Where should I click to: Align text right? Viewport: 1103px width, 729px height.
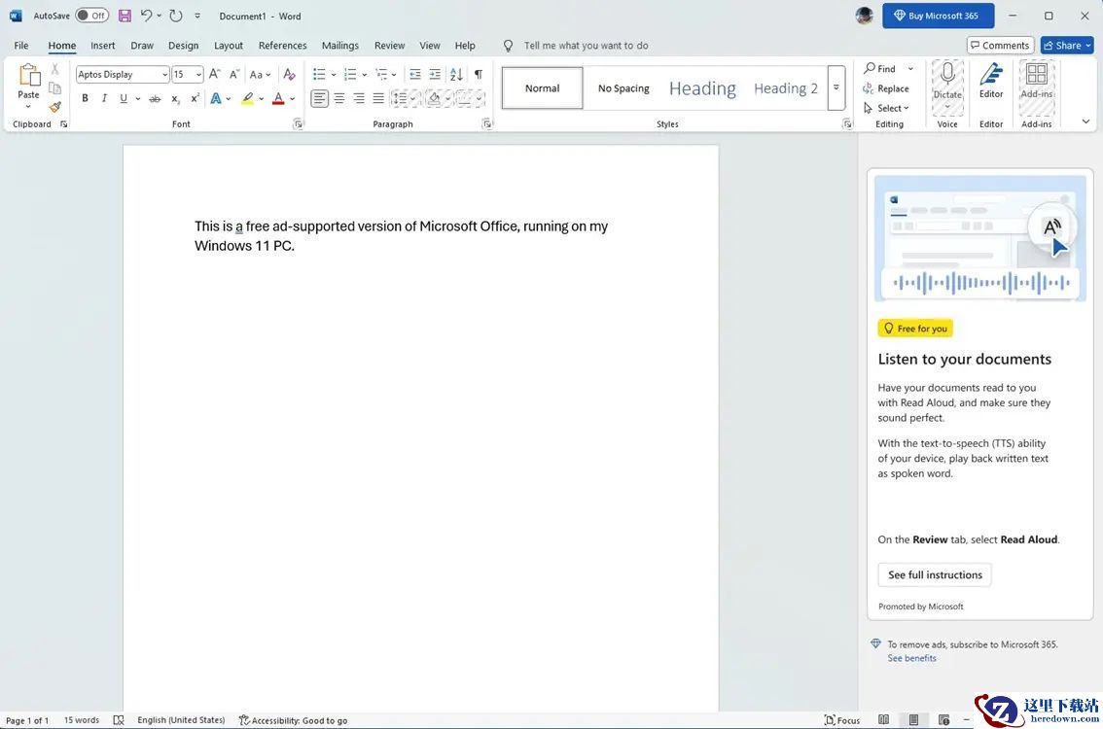359,98
